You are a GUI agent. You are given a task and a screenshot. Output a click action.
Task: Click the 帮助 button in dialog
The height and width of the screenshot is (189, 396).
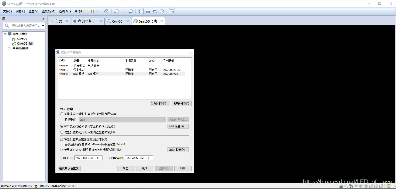183,168
